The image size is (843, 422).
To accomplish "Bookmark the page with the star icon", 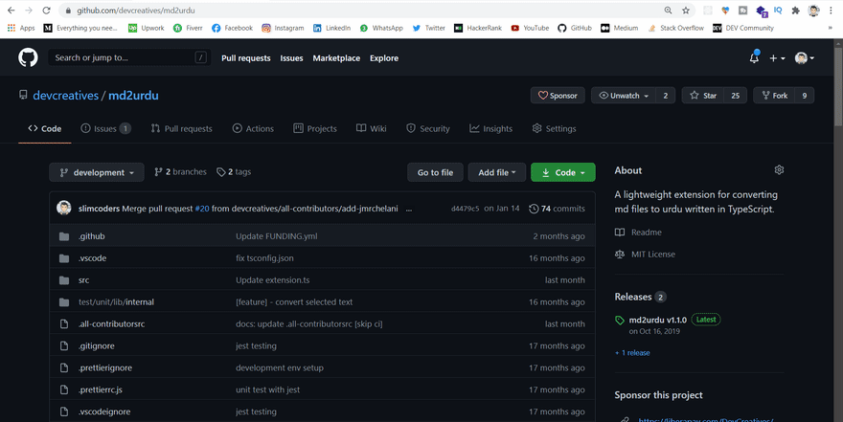I will 686,11.
